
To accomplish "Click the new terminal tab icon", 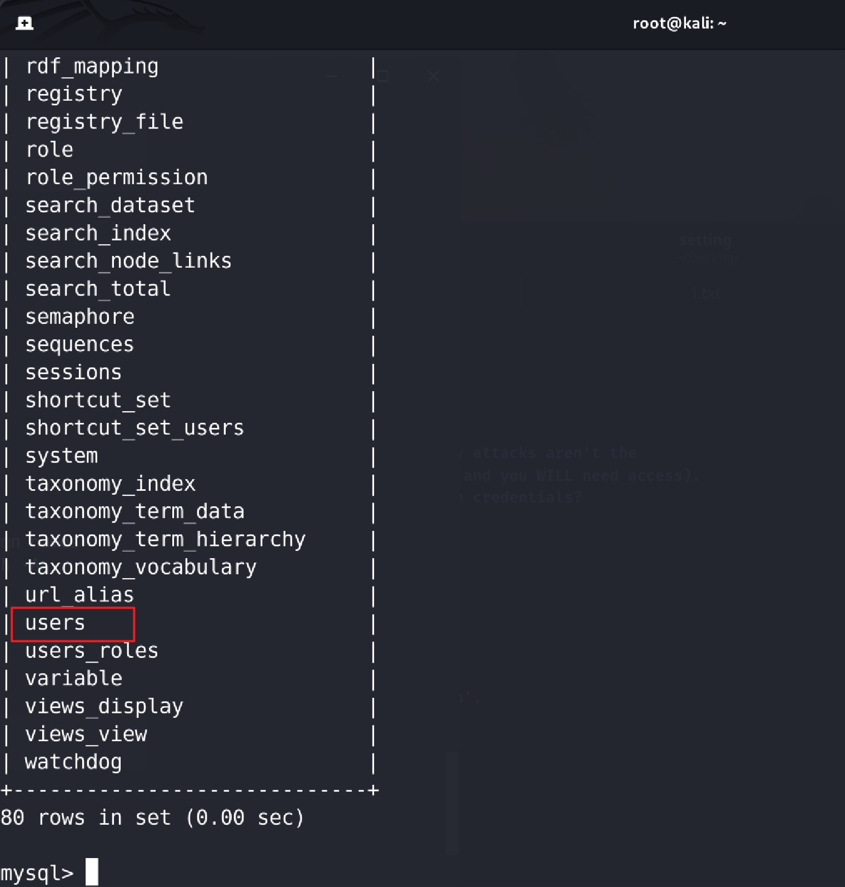I will click(x=24, y=23).
